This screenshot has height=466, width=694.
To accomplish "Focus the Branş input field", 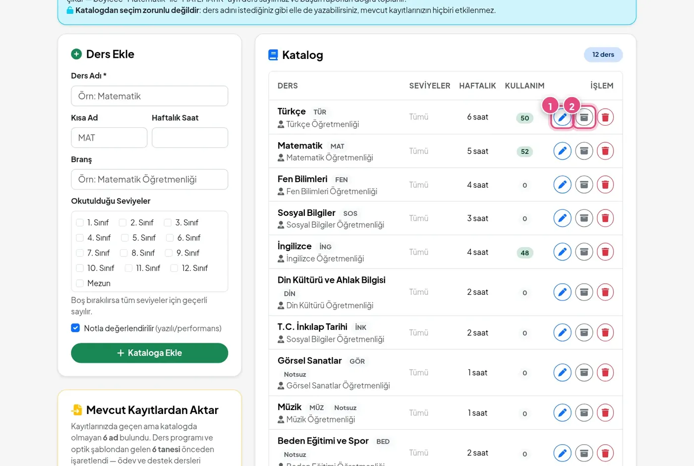I will pos(150,179).
